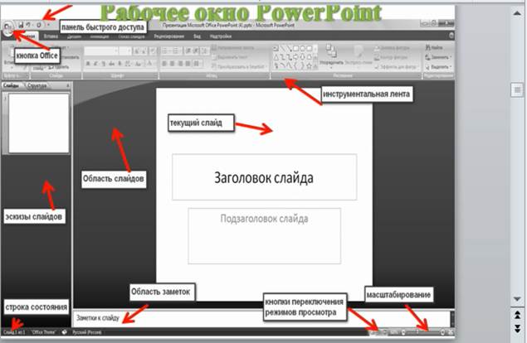Select the Слайды pane tab
This screenshot has height=343, width=527.
[12, 85]
